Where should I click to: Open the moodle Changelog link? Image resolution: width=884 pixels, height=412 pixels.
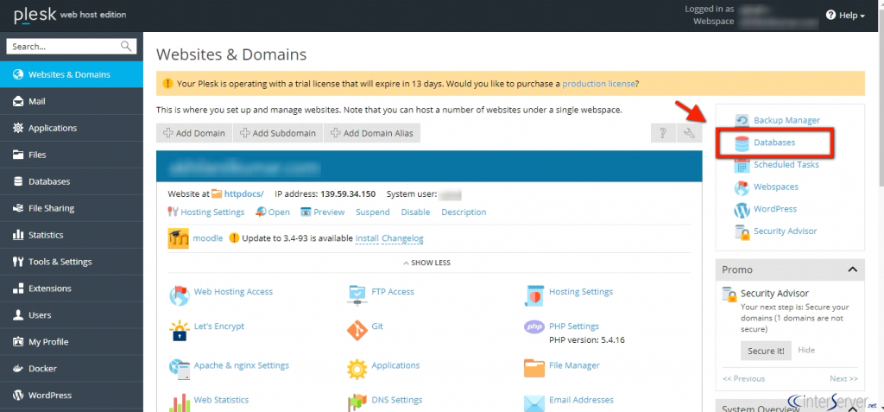coord(402,238)
